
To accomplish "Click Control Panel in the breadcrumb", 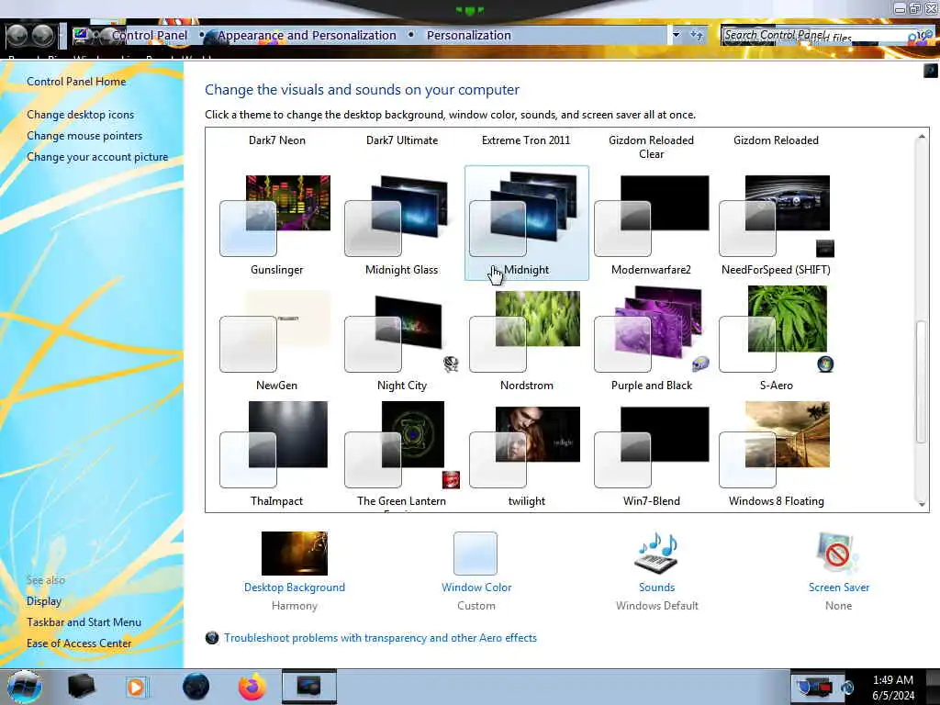I will pyautogui.click(x=150, y=36).
